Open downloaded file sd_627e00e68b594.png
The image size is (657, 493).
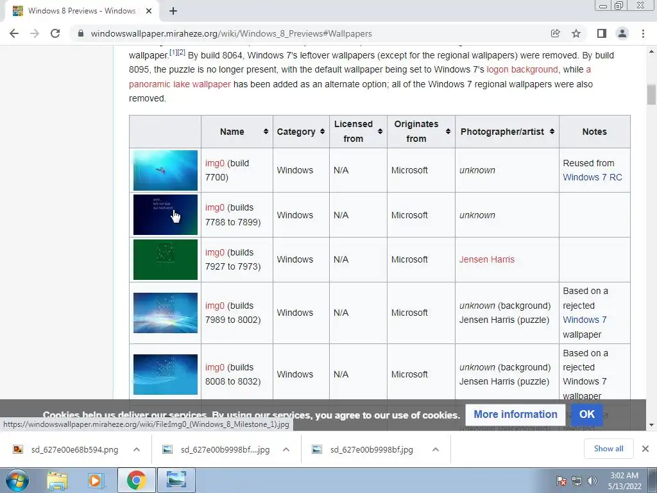[74, 449]
